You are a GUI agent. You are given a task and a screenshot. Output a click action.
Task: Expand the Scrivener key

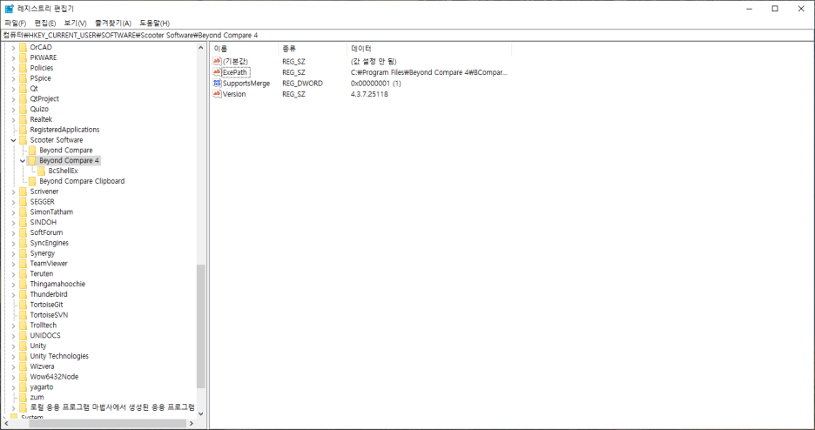[14, 191]
